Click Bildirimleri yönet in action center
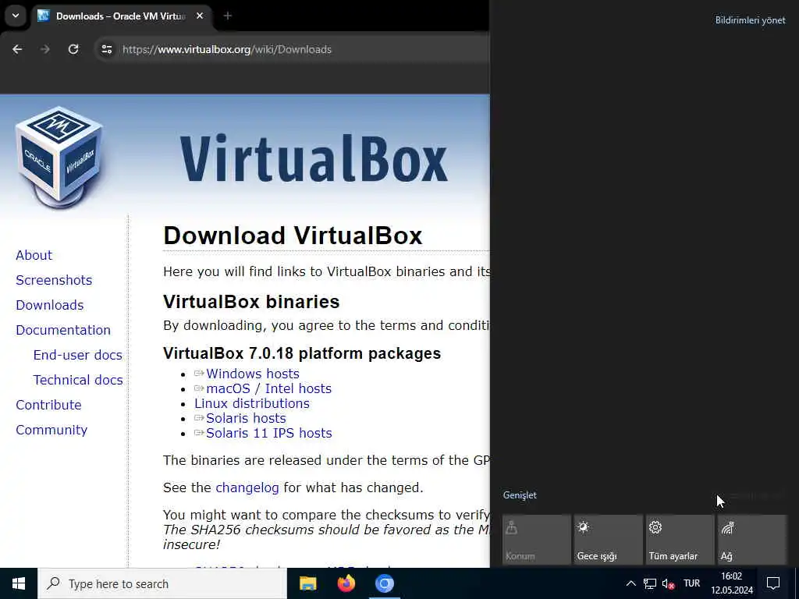 click(x=750, y=20)
